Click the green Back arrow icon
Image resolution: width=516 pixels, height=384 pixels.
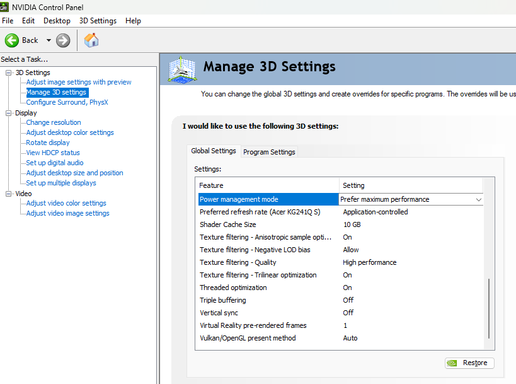tap(12, 40)
